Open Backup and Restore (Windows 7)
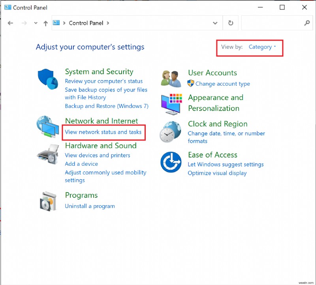This screenshot has width=316, height=285. 107,106
